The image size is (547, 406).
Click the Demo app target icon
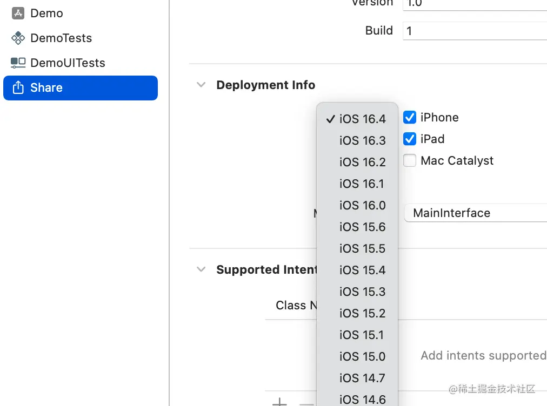point(18,13)
